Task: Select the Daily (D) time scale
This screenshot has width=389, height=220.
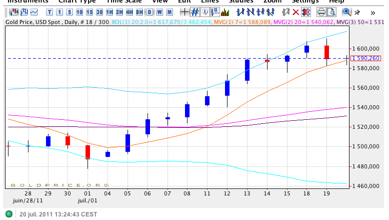Action: tap(149, 12)
